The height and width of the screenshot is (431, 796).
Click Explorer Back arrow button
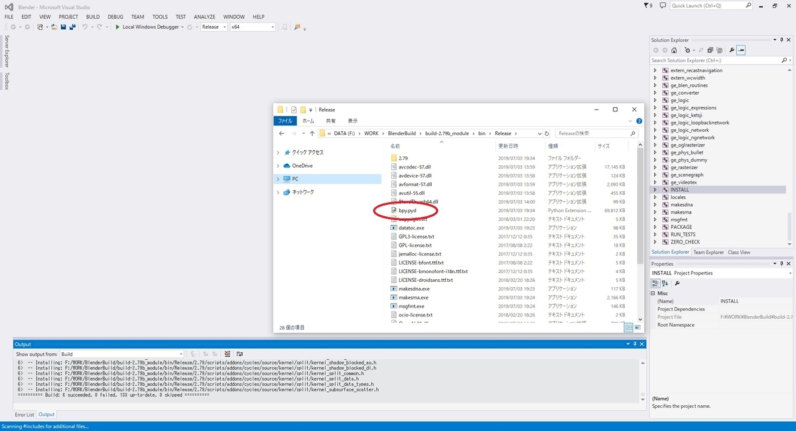point(281,133)
